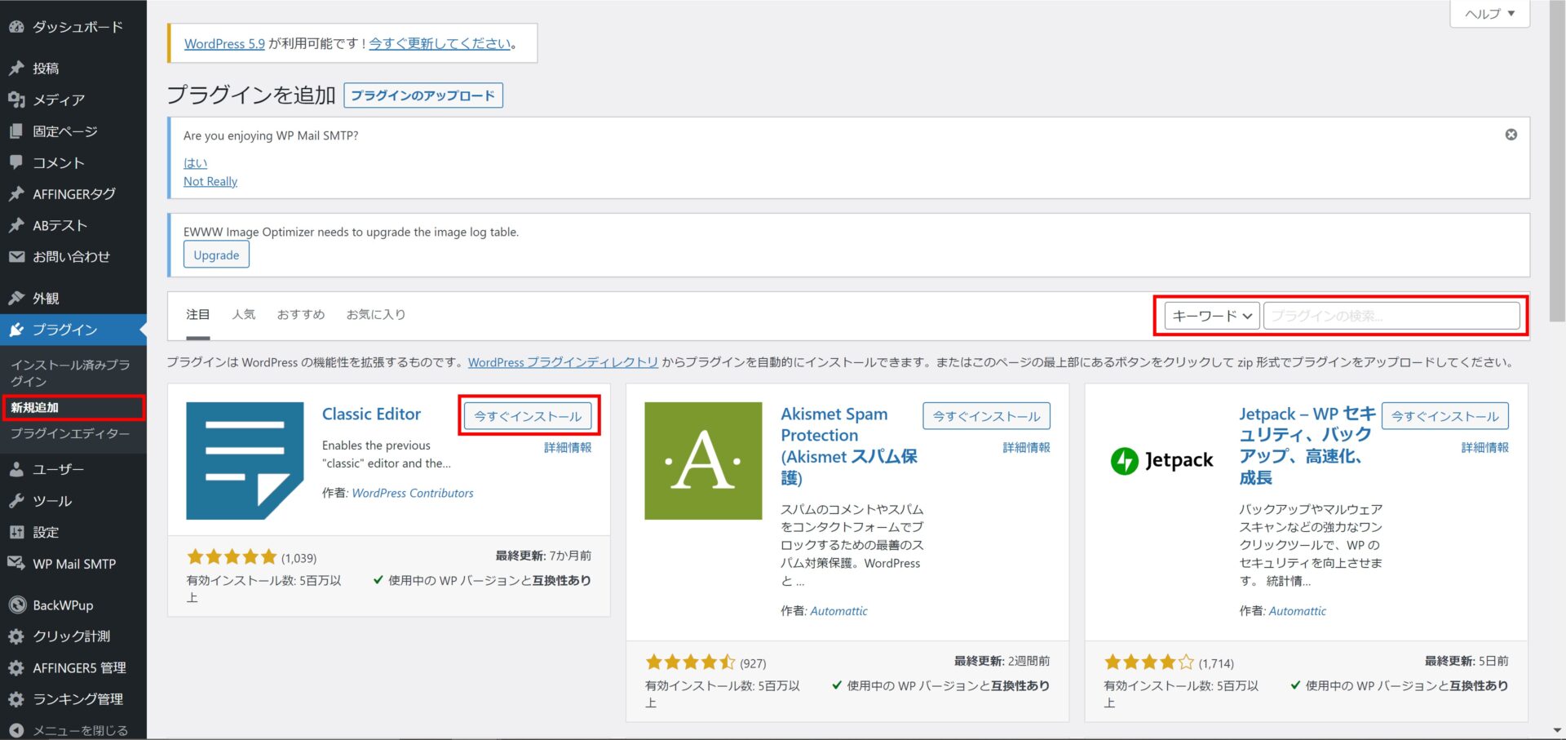This screenshot has height=740, width=1566.
Task: Switch to the 人気 tab
Action: pos(243,315)
